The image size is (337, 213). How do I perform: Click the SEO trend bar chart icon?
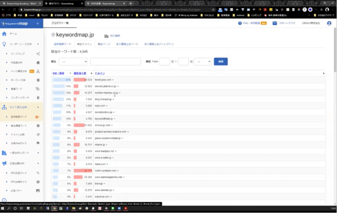coord(106,36)
